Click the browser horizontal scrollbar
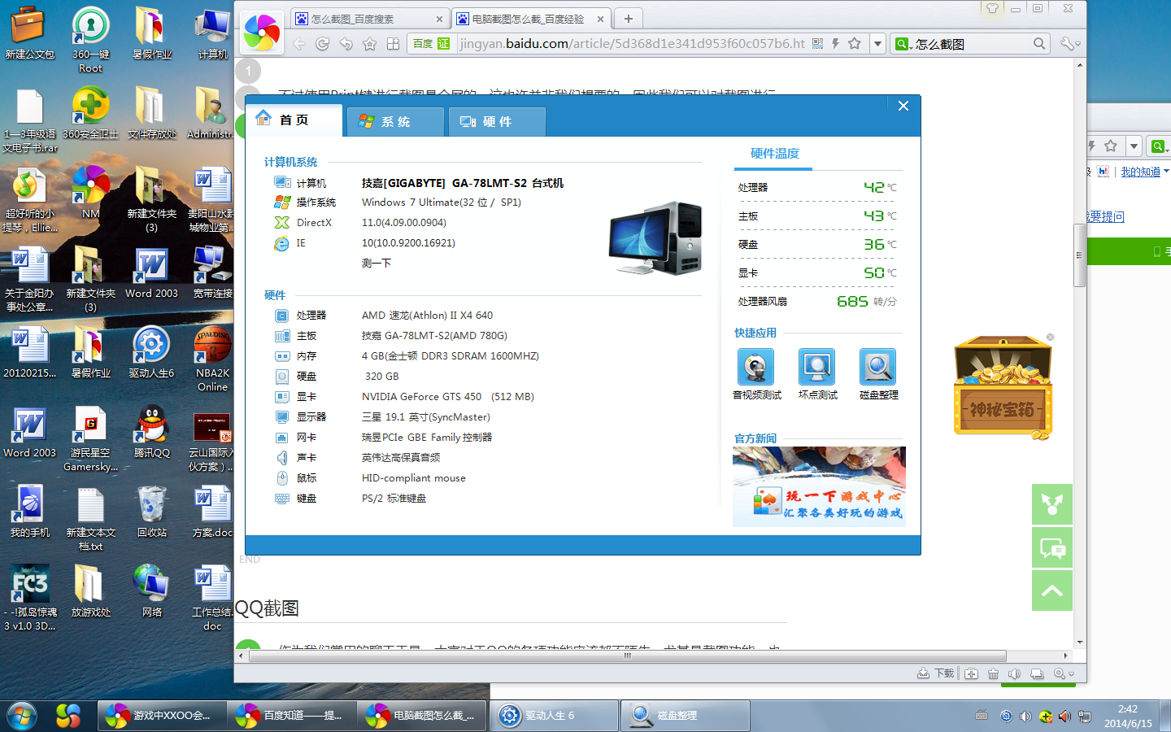 (628, 656)
